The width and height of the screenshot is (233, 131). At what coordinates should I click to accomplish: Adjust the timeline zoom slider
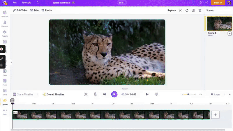(x=188, y=94)
